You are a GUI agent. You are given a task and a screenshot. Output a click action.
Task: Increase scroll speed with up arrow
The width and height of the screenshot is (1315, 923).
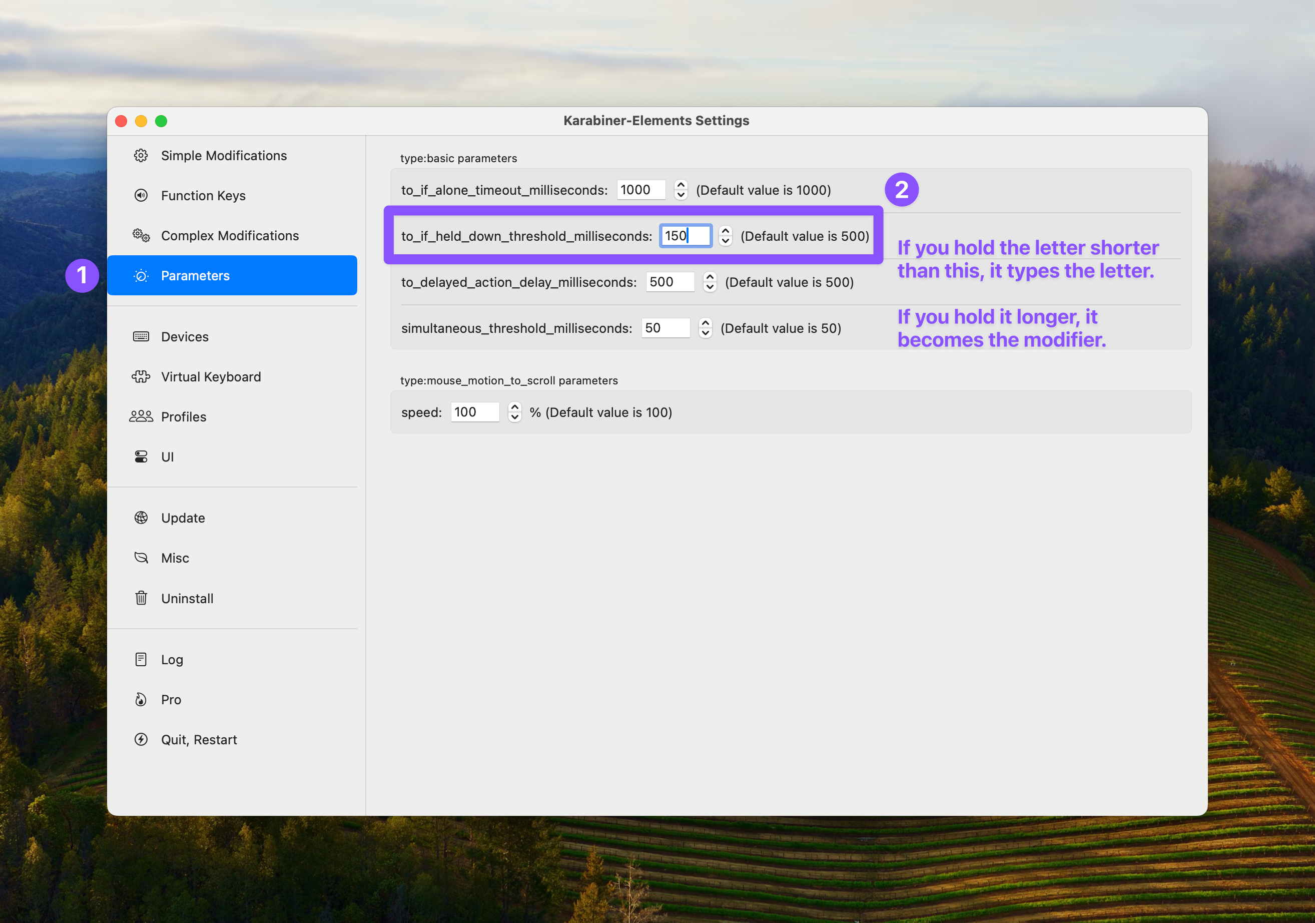514,407
